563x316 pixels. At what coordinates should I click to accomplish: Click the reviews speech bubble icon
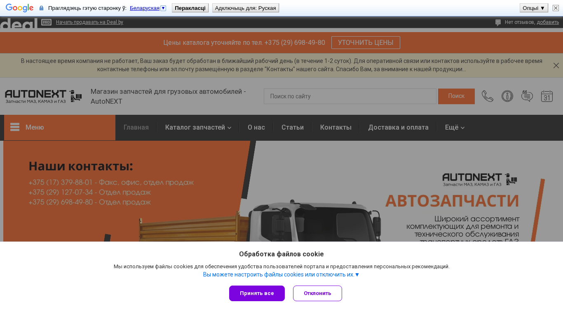click(x=498, y=22)
